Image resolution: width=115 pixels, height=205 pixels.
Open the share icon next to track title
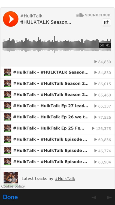point(106,22)
